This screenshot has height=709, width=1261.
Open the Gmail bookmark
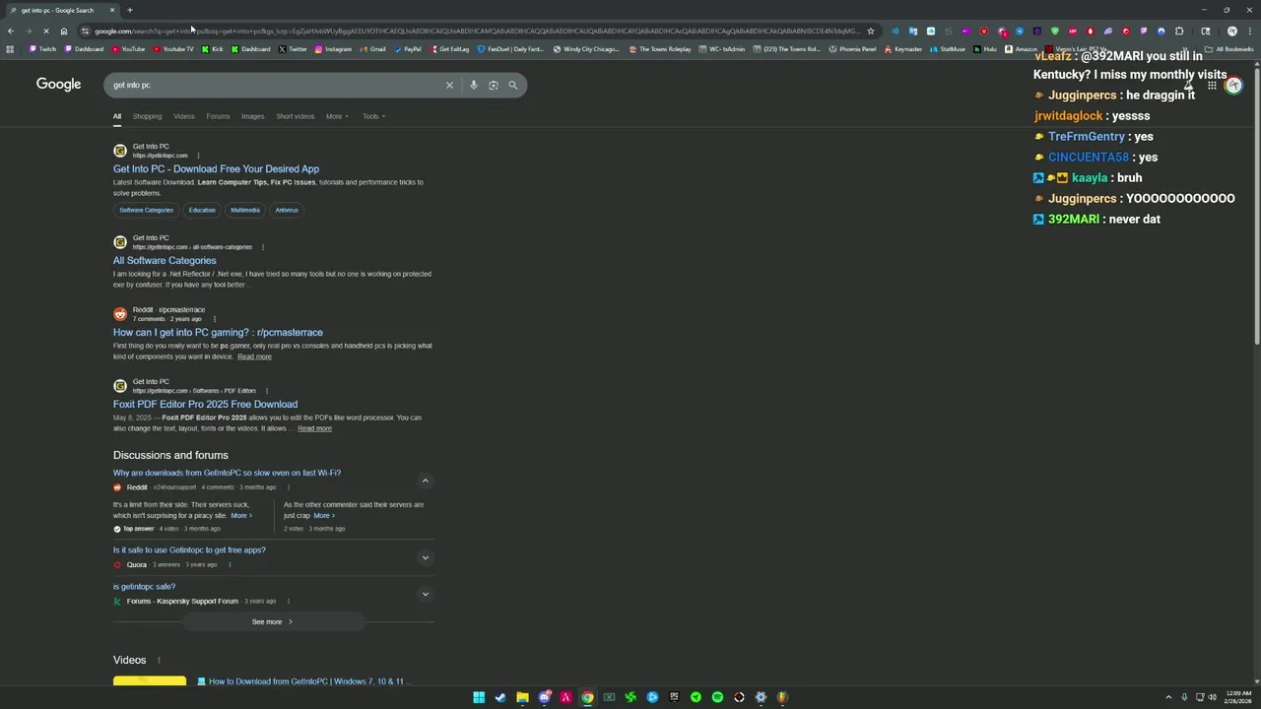tap(373, 49)
